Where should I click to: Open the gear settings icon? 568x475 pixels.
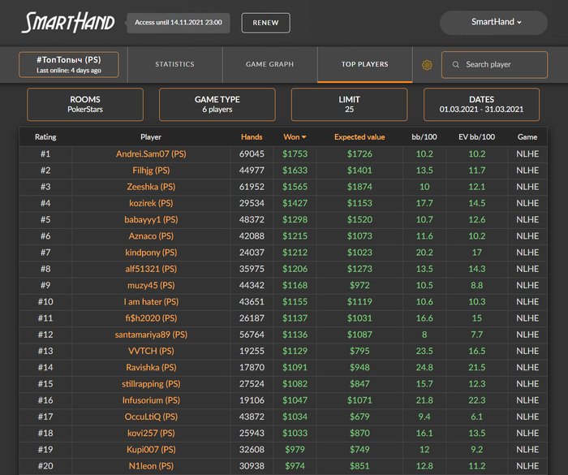point(427,65)
